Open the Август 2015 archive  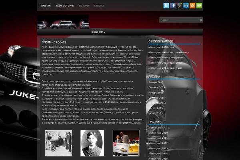click(x=156, y=108)
